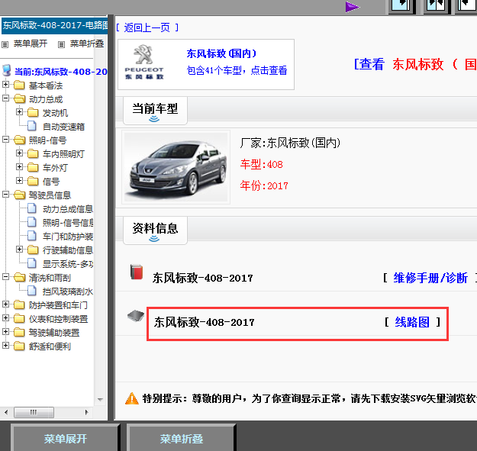The height and width of the screenshot is (451, 477).
Task: Expand the 基本看法 tree node
Action: [x=5, y=84]
